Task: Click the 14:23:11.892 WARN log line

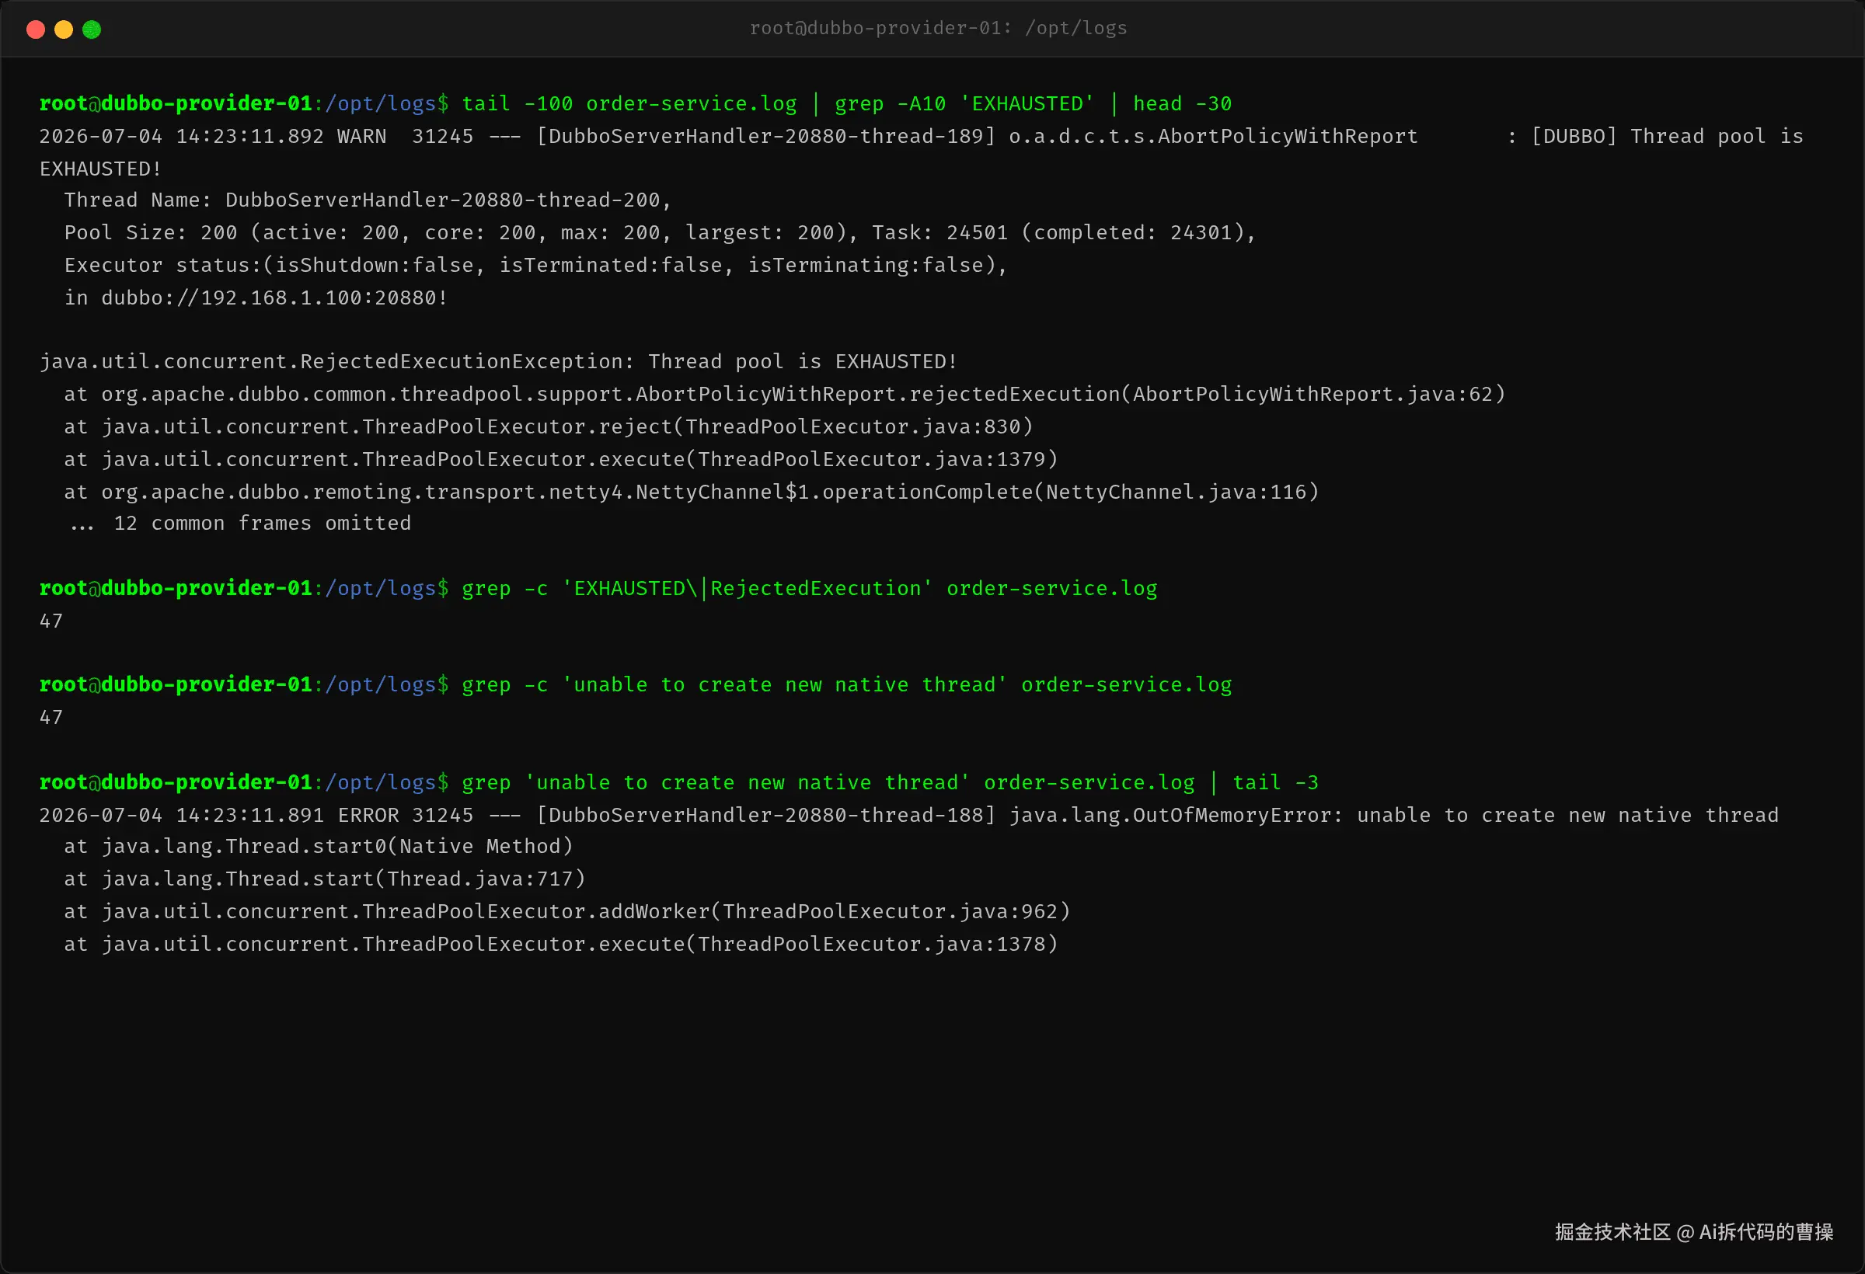Action: (922, 137)
